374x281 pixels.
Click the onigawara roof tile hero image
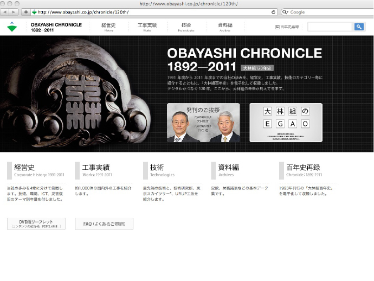[x=75, y=93]
